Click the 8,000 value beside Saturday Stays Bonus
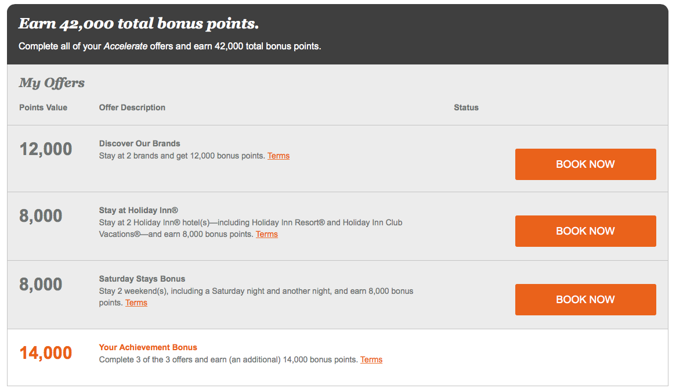 pos(41,285)
